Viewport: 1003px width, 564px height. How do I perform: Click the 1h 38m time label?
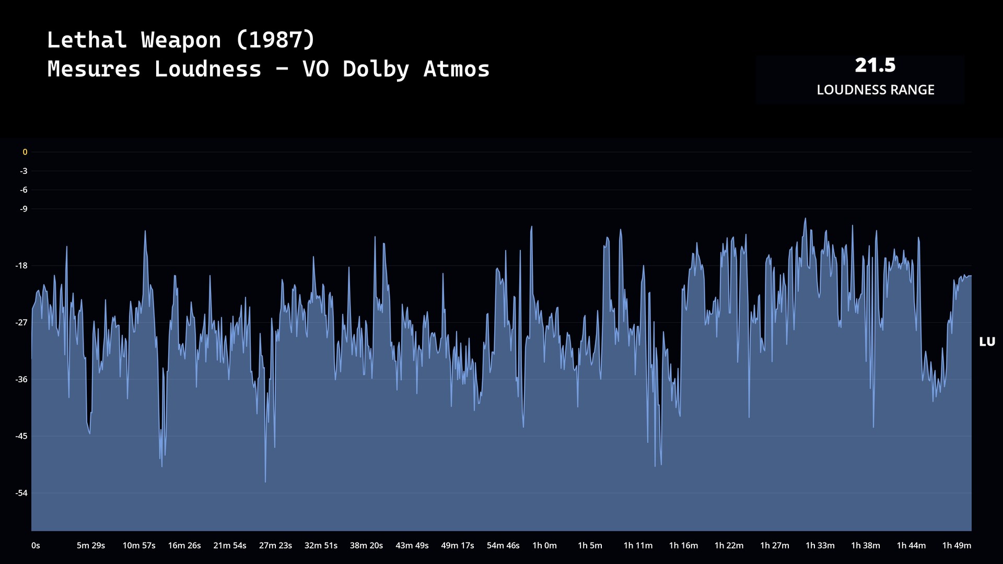(866, 545)
